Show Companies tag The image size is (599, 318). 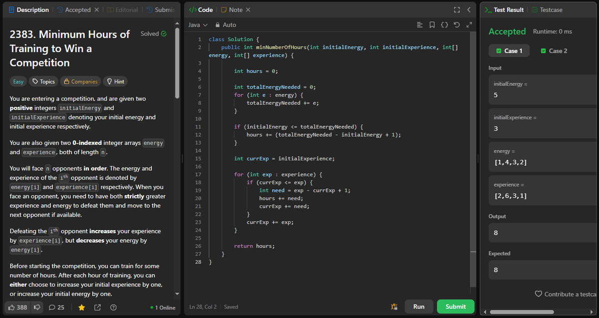[80, 81]
